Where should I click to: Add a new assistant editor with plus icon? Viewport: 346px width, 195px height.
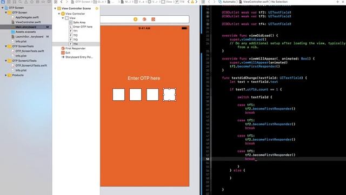coord(337,2)
